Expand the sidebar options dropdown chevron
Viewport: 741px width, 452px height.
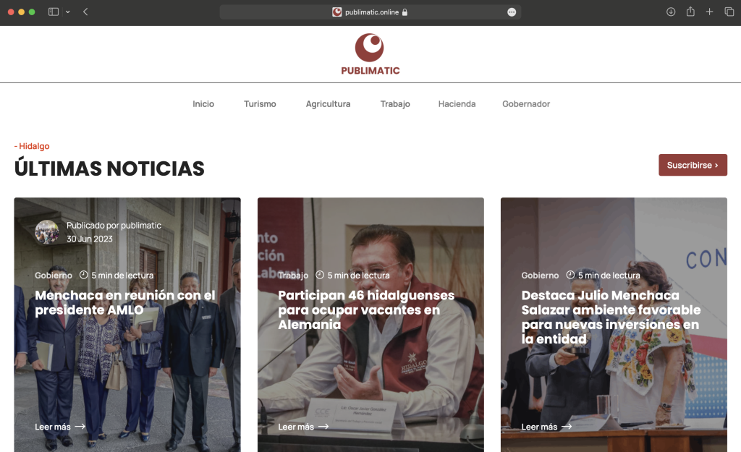pos(68,12)
